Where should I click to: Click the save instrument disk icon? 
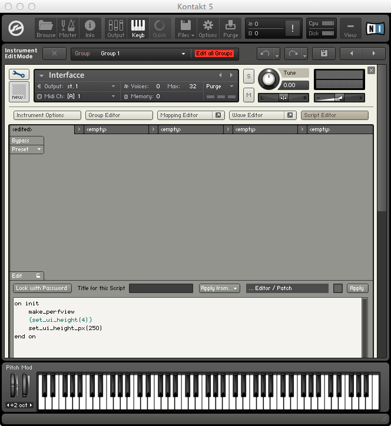pyautogui.click(x=324, y=54)
